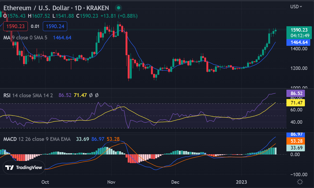Click the low price L1541.88
The image size is (314, 188).
[63, 16]
